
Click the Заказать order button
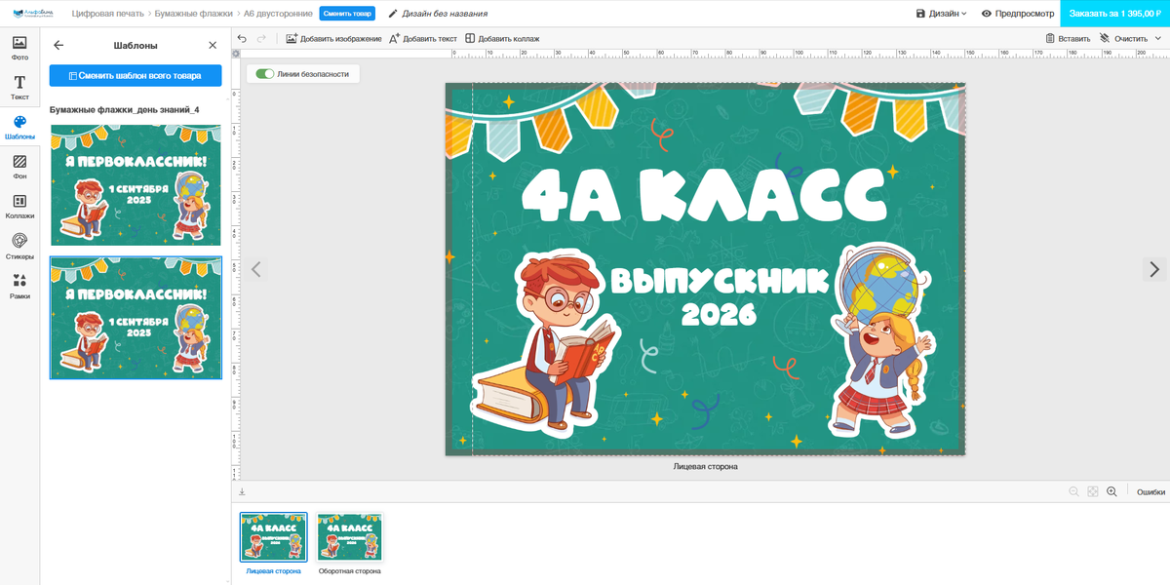pos(1114,14)
